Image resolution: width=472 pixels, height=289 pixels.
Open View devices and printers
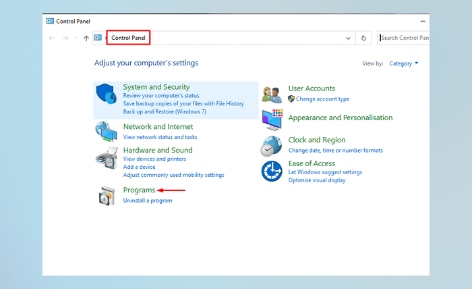click(x=154, y=159)
